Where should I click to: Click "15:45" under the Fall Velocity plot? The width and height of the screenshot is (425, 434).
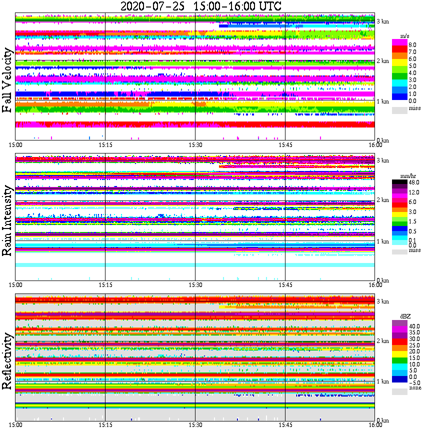pyautogui.click(x=285, y=145)
